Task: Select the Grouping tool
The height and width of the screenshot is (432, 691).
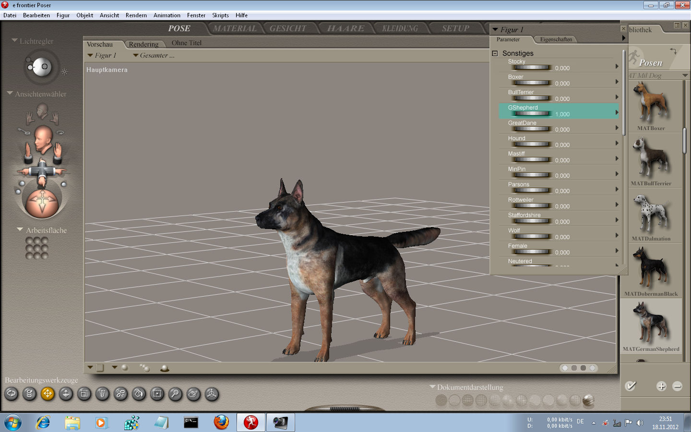Action: (x=157, y=394)
